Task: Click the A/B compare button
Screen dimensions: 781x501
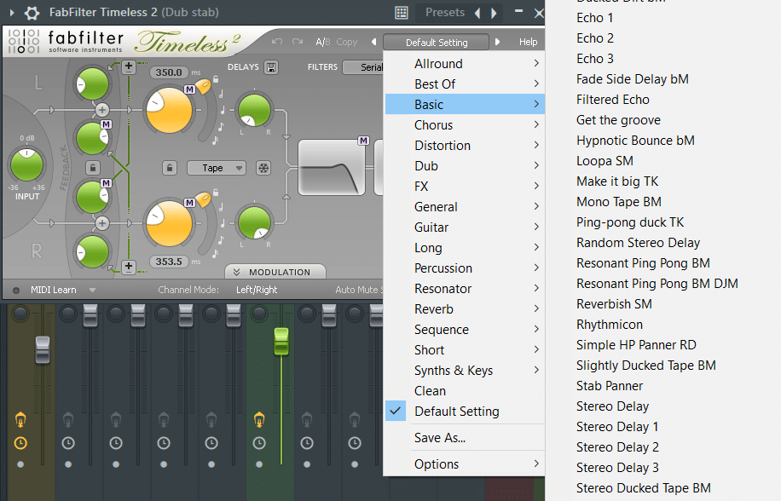Action: pyautogui.click(x=323, y=43)
